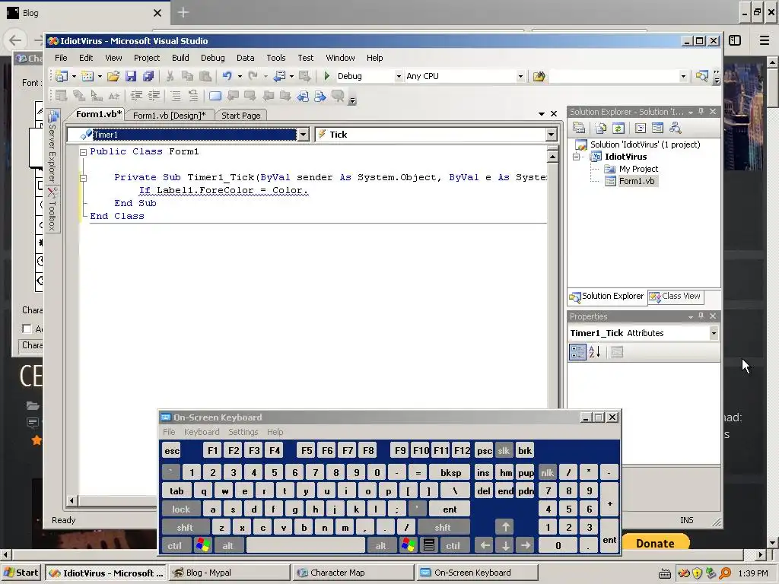
Task: Click the Character Map taskbar button
Action: pos(353,573)
